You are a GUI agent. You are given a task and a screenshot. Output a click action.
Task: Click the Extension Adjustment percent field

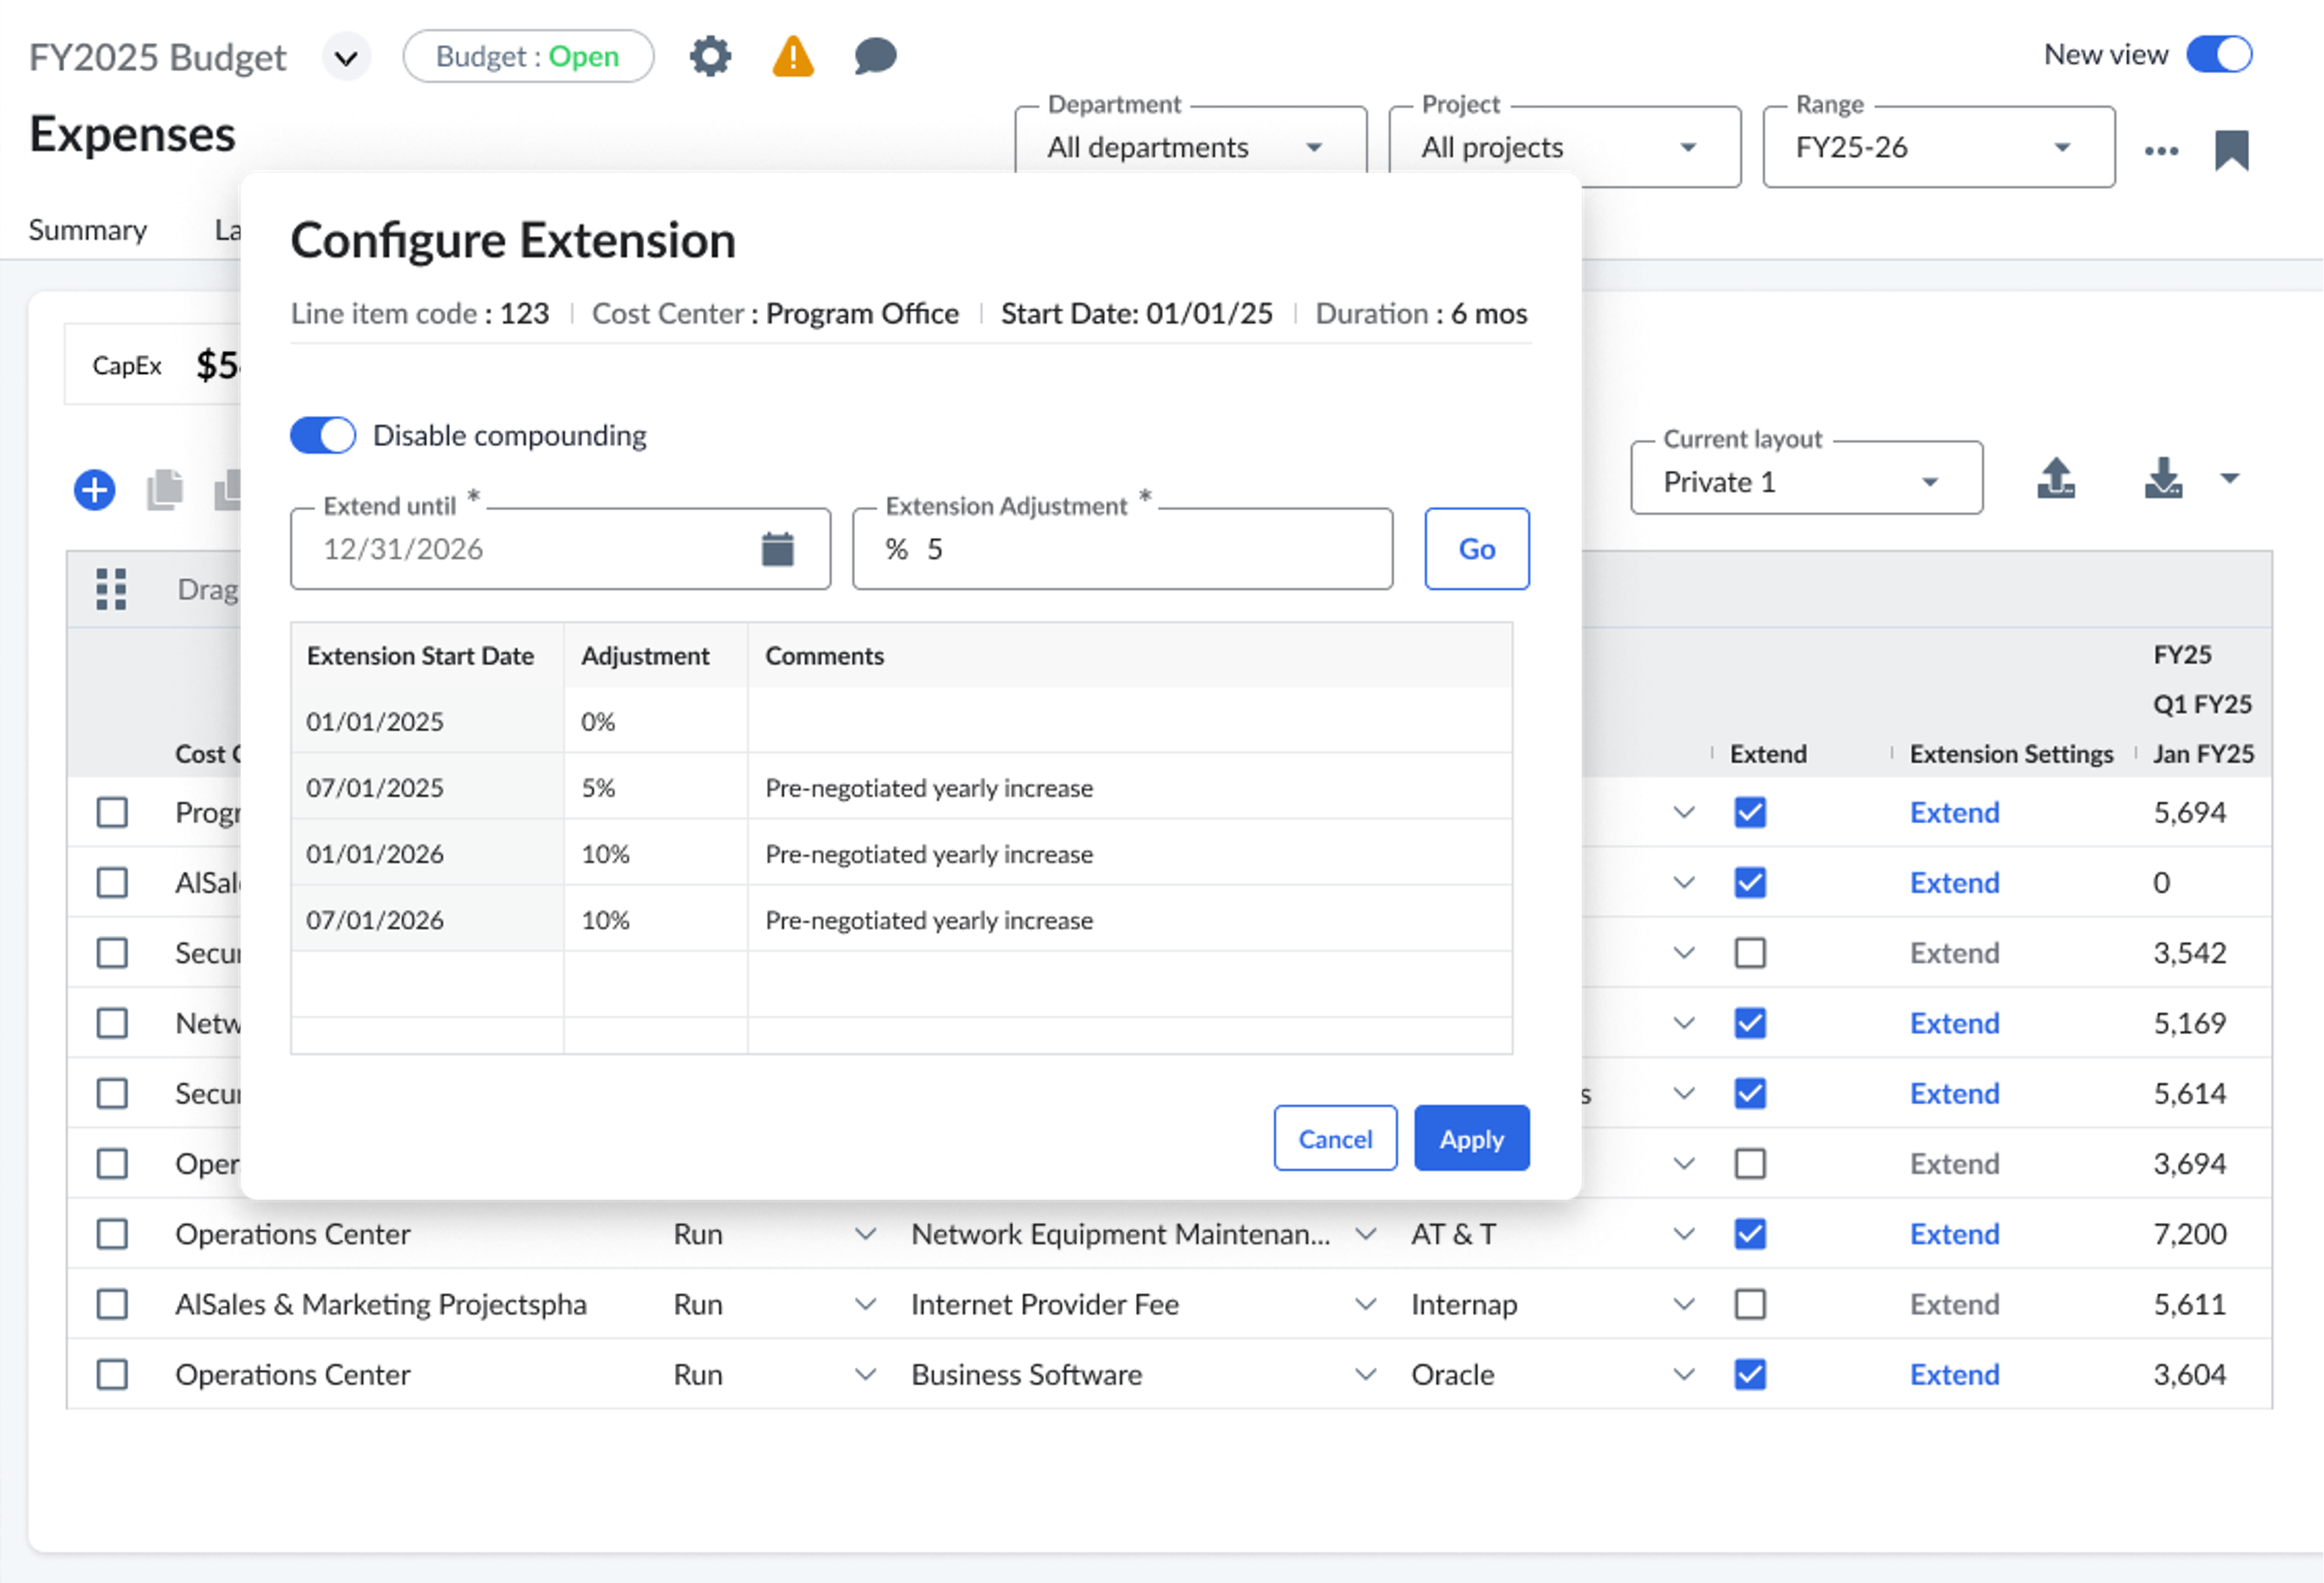[1122, 549]
